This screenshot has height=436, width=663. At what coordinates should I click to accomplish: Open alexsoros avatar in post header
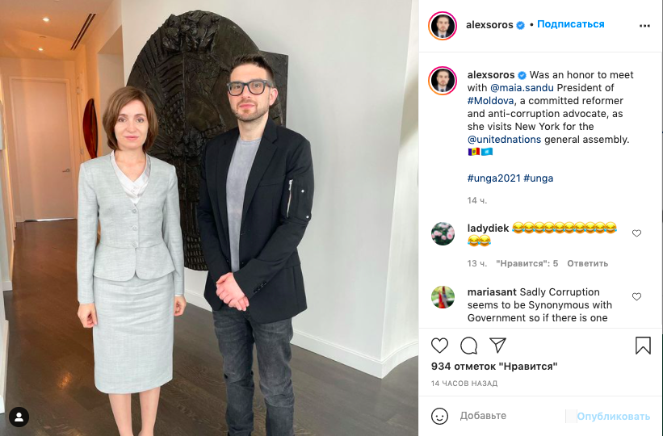pos(443,26)
